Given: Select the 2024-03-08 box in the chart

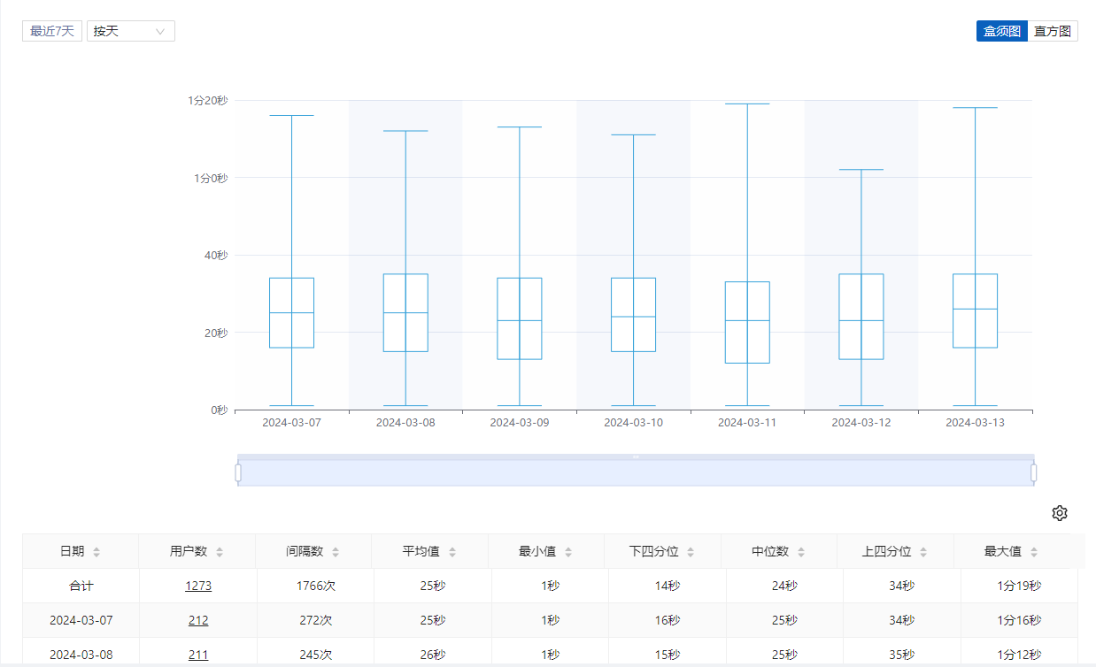Looking at the screenshot, I should point(405,312).
